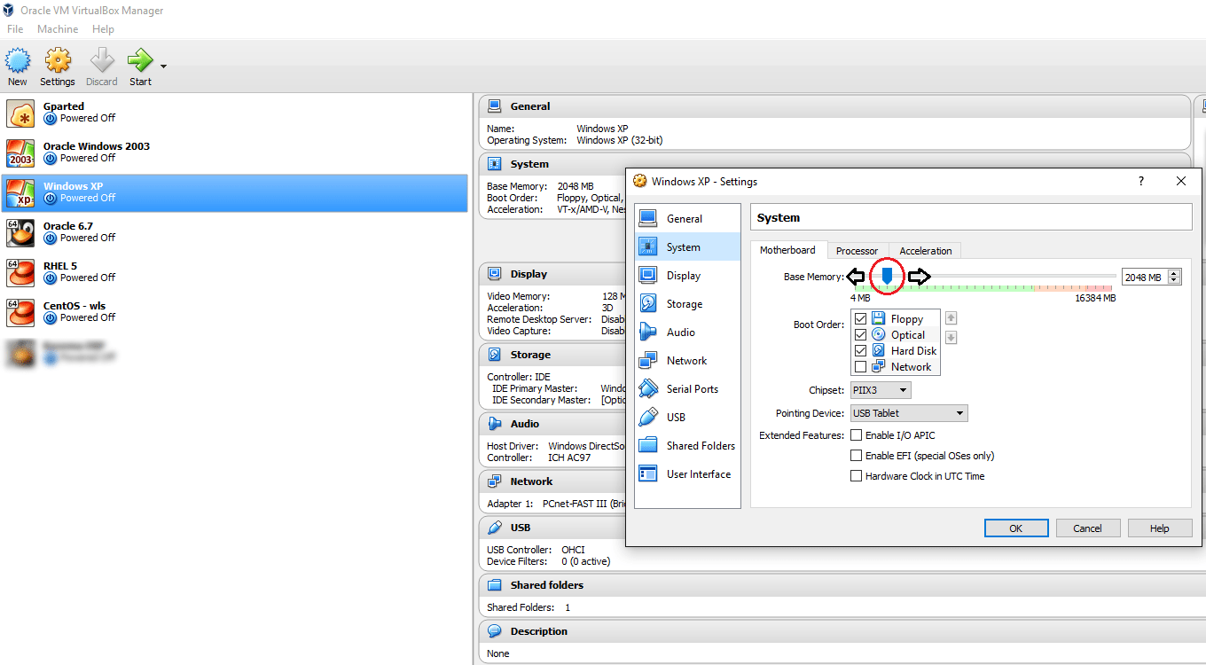
Task: Click the Base Memory value field
Action: [x=1144, y=278]
